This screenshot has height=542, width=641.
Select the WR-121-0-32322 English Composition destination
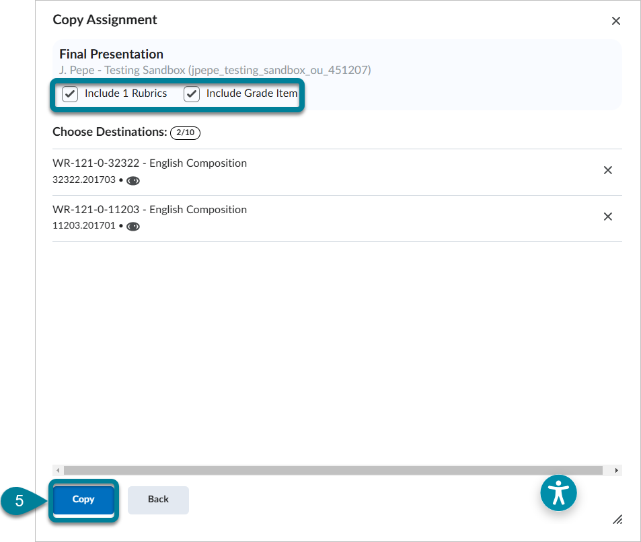pyautogui.click(x=149, y=163)
